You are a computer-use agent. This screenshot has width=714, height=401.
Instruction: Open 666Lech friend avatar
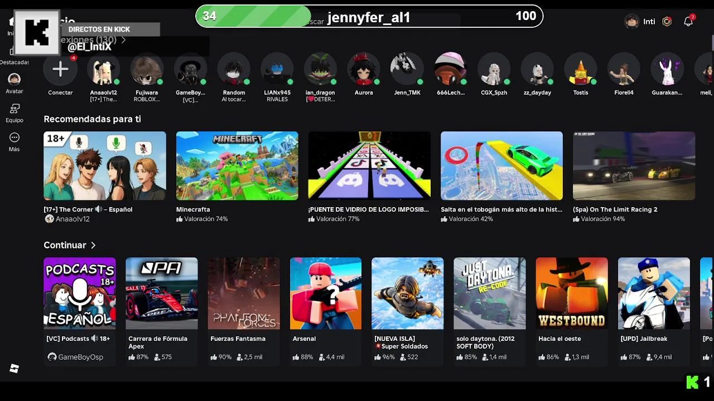pos(451,69)
